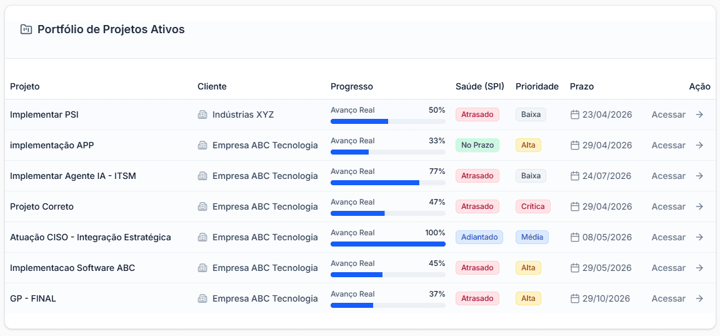Click the Prazo column header
The width and height of the screenshot is (720, 336).
pos(582,86)
